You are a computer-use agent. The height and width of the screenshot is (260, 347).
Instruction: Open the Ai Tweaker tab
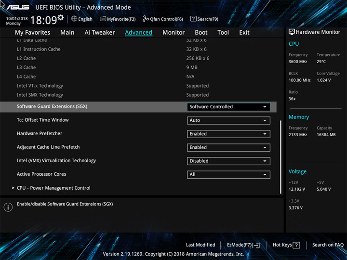[x=100, y=33]
